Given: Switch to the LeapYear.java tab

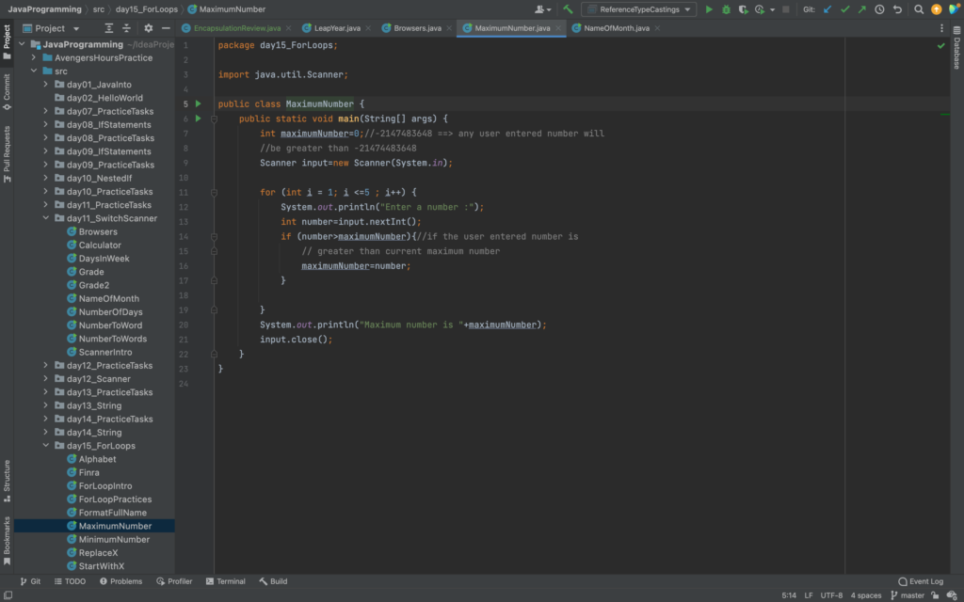Looking at the screenshot, I should [x=336, y=28].
